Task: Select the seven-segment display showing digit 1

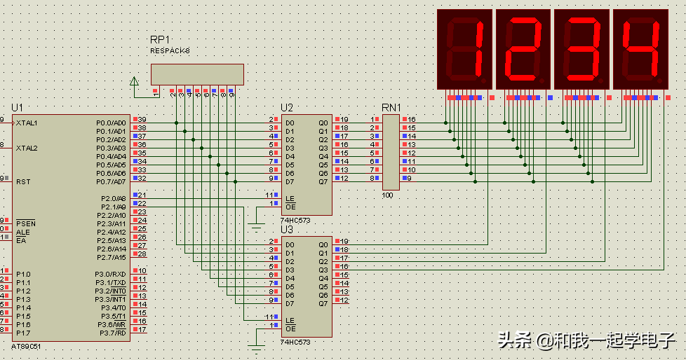Action: point(464,49)
